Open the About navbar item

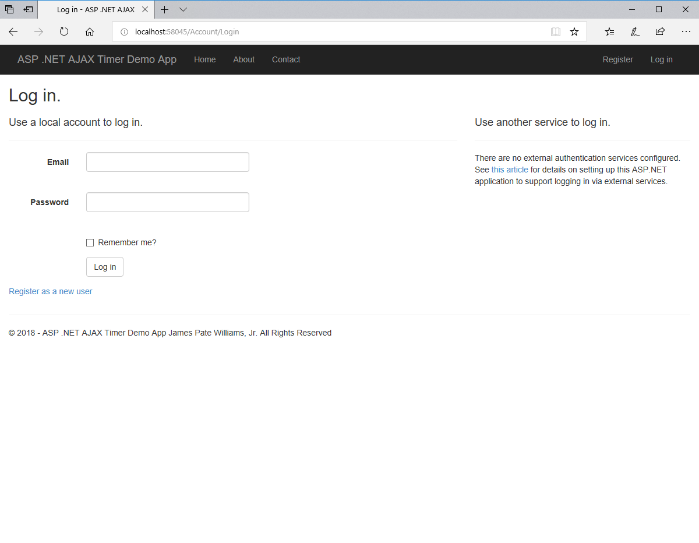(243, 59)
